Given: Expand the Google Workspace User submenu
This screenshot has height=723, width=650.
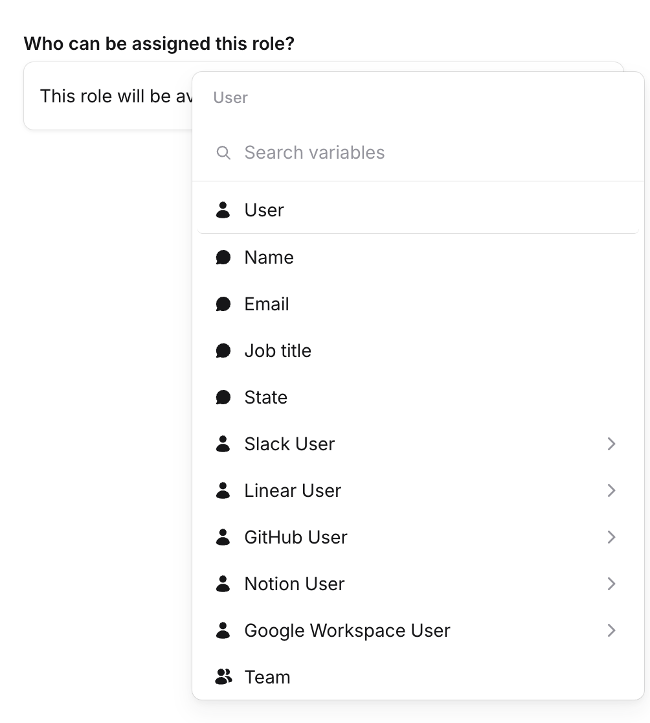Looking at the screenshot, I should click(x=611, y=630).
